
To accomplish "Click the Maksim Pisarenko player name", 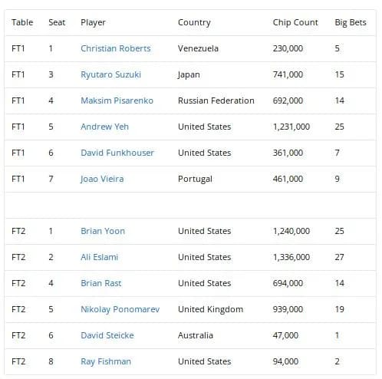I will click(x=117, y=101).
